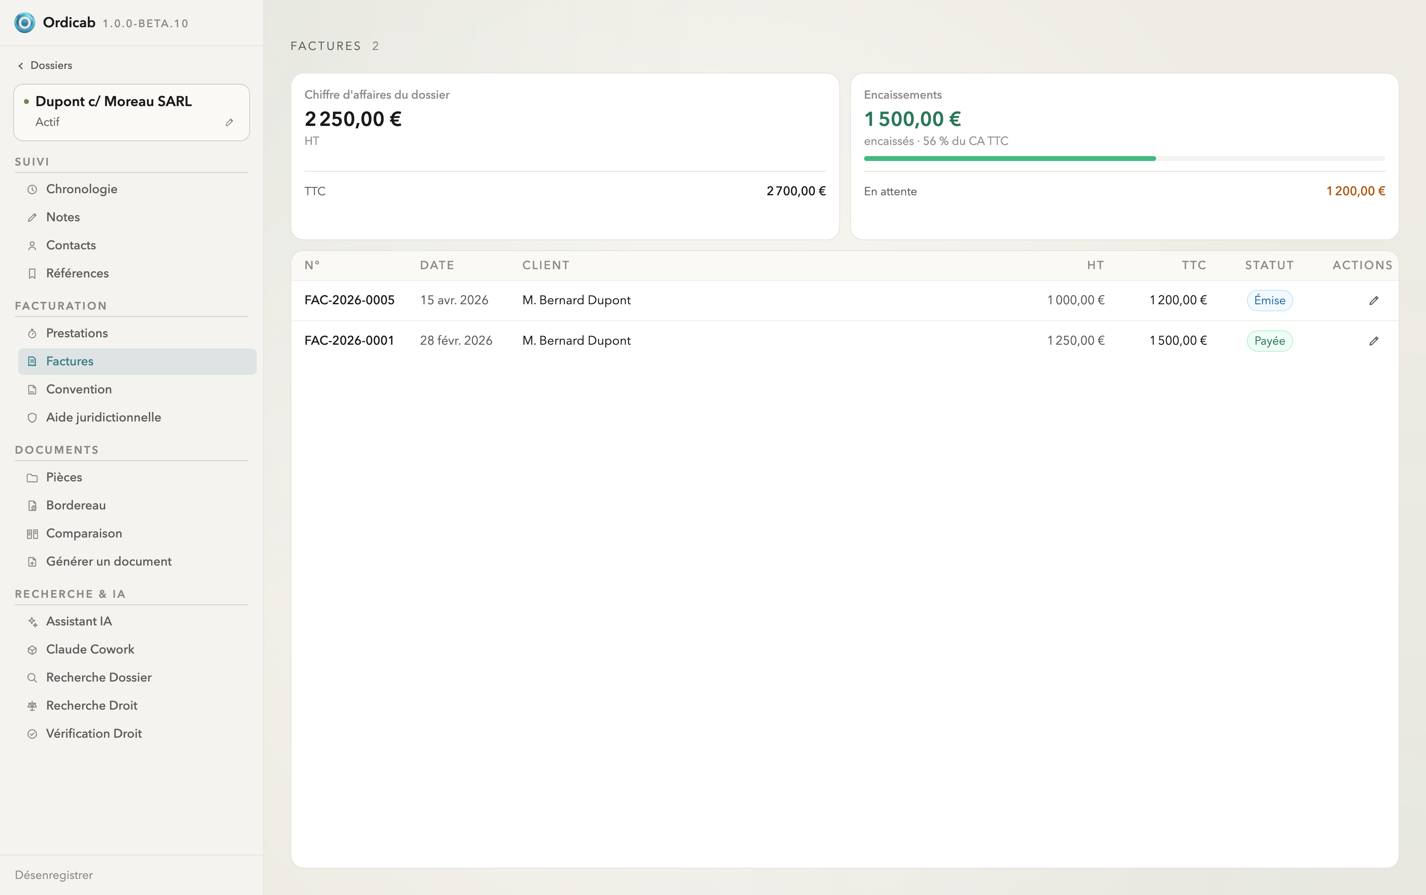Launch Assistant IA
The width and height of the screenshot is (1426, 895).
pyautogui.click(x=137, y=622)
